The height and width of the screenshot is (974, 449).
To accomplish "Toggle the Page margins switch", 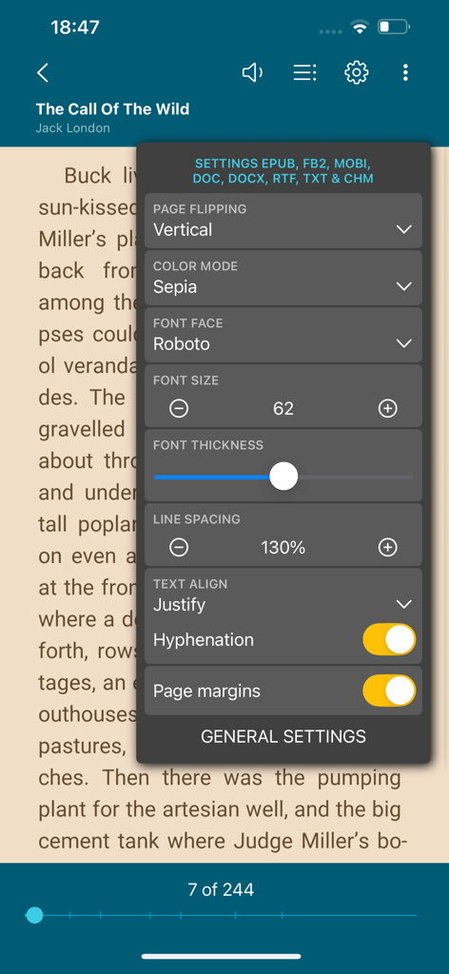I will [389, 691].
